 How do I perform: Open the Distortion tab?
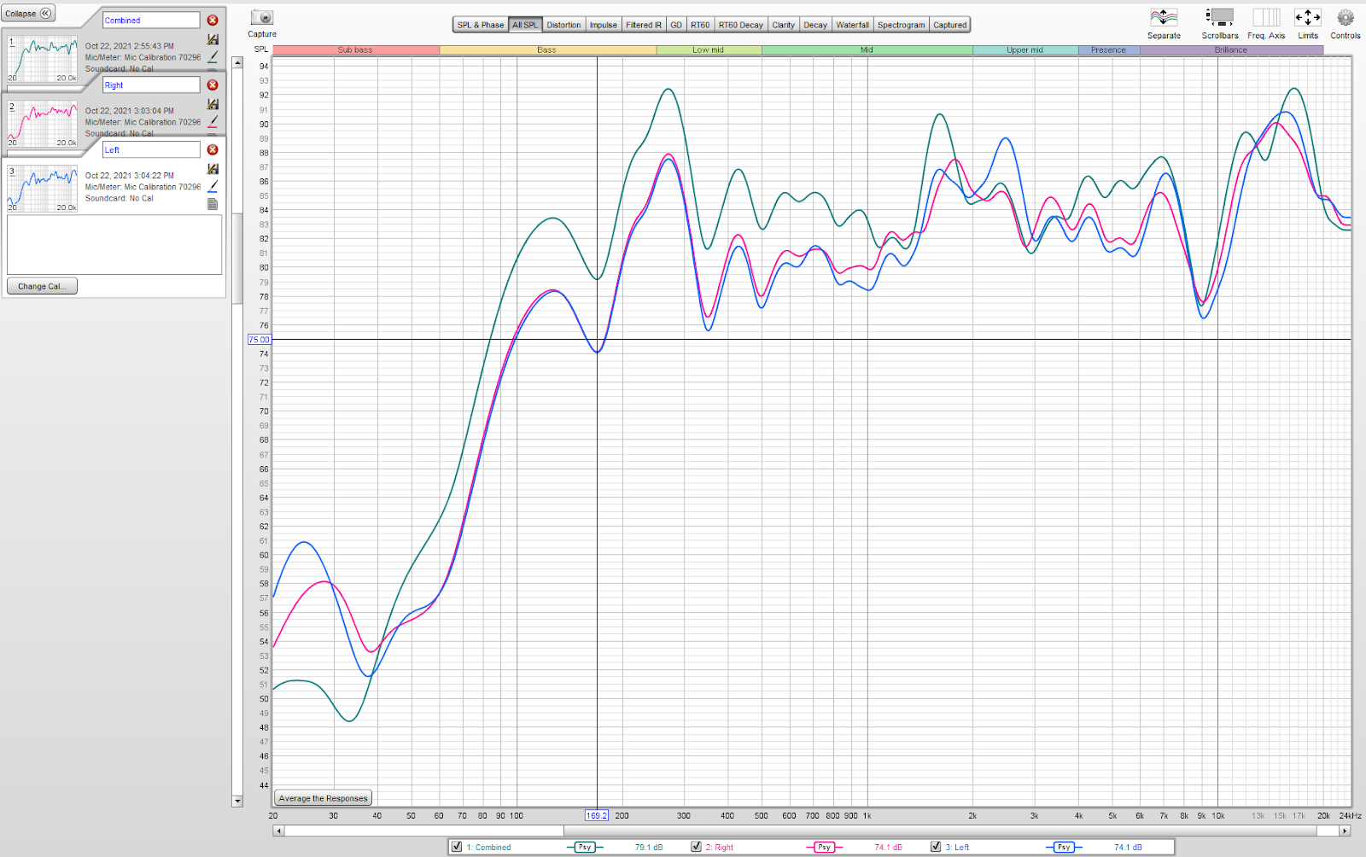(563, 25)
